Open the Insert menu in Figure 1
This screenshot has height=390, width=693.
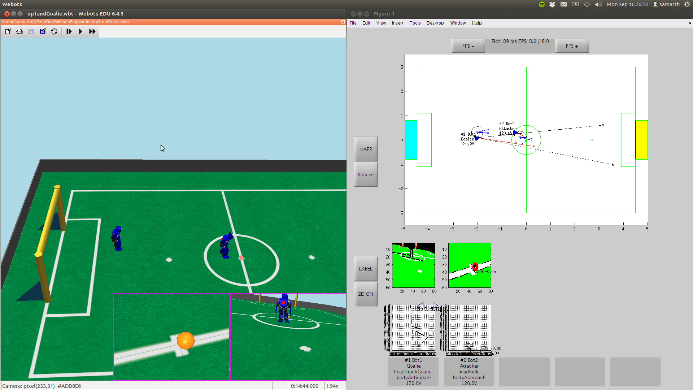(397, 23)
